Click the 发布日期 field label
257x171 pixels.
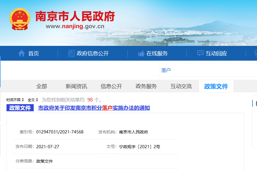click(x=25, y=146)
